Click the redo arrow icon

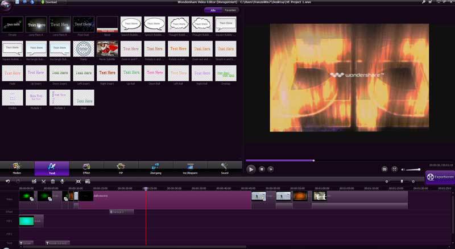(x=18, y=181)
